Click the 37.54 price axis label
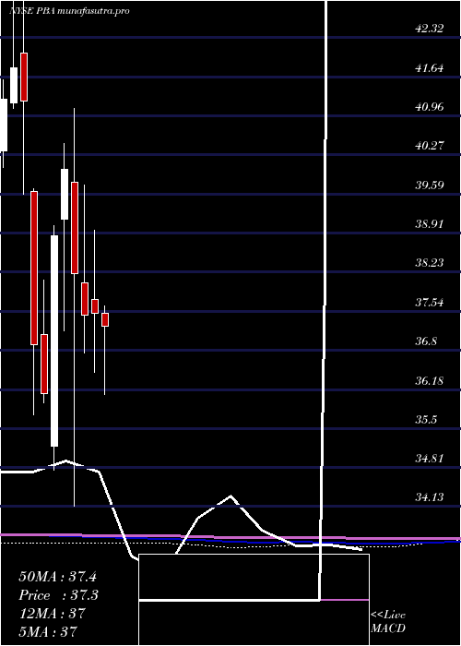Screen dimensions: 461x646 (430, 302)
